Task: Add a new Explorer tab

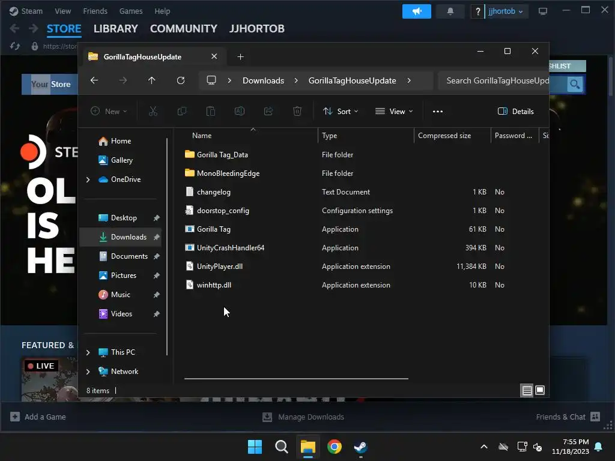Action: tap(240, 57)
